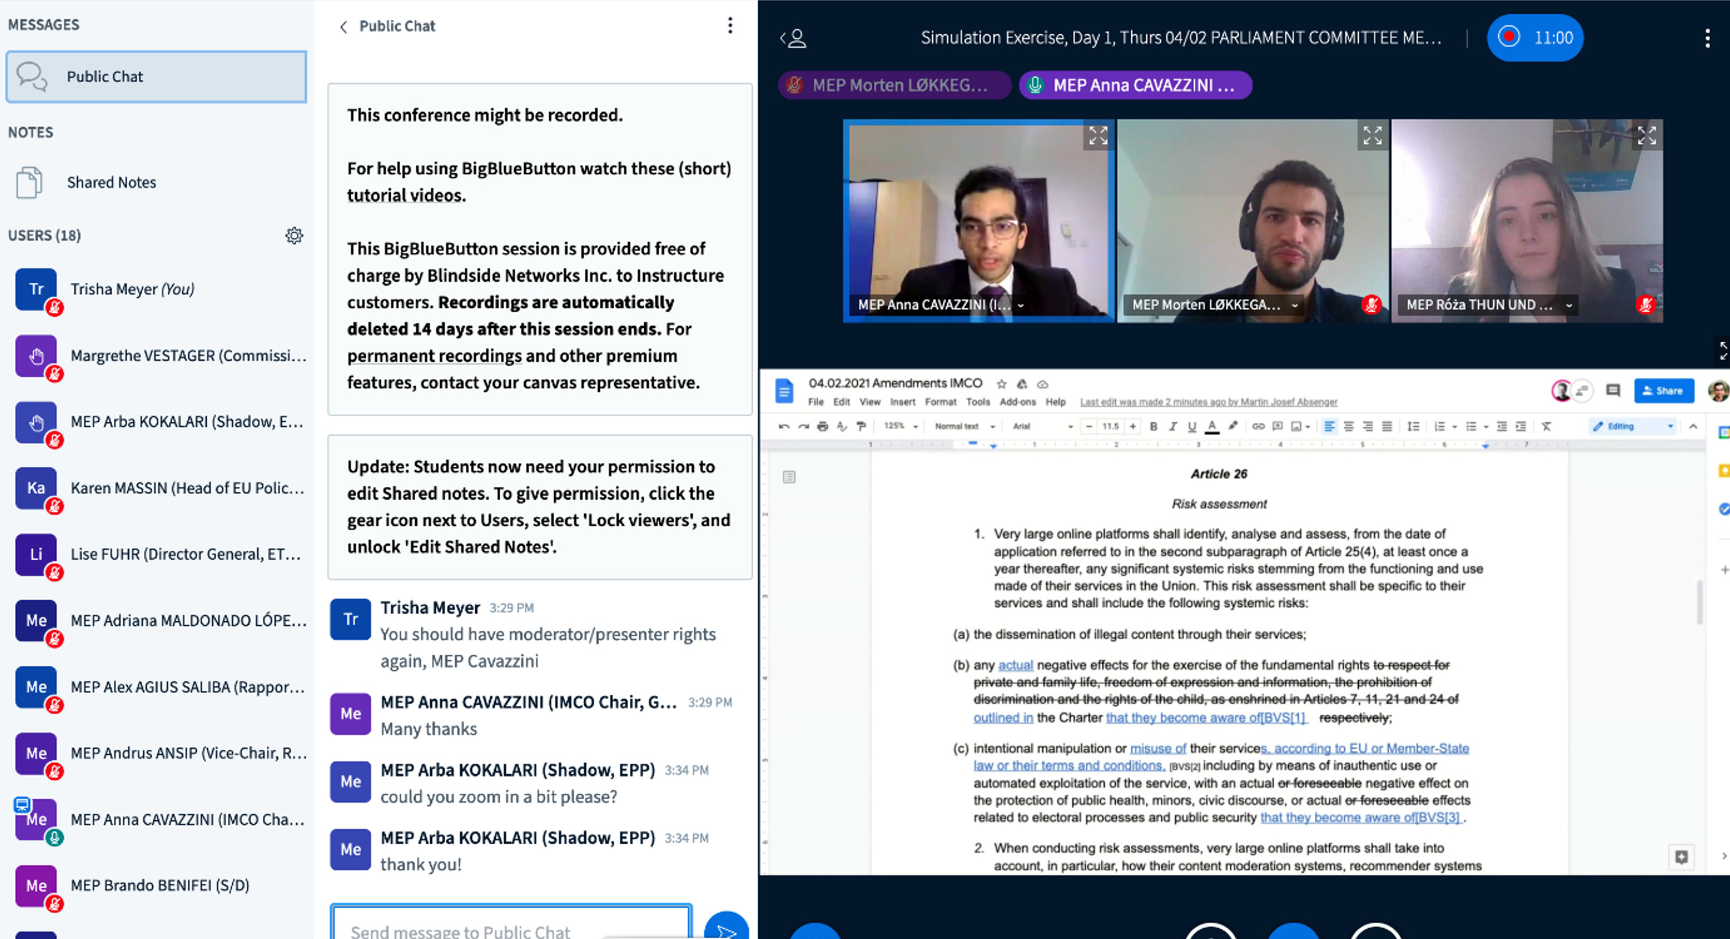Open the Insert menu in Docs
Image resolution: width=1730 pixels, height=939 pixels.
point(902,402)
